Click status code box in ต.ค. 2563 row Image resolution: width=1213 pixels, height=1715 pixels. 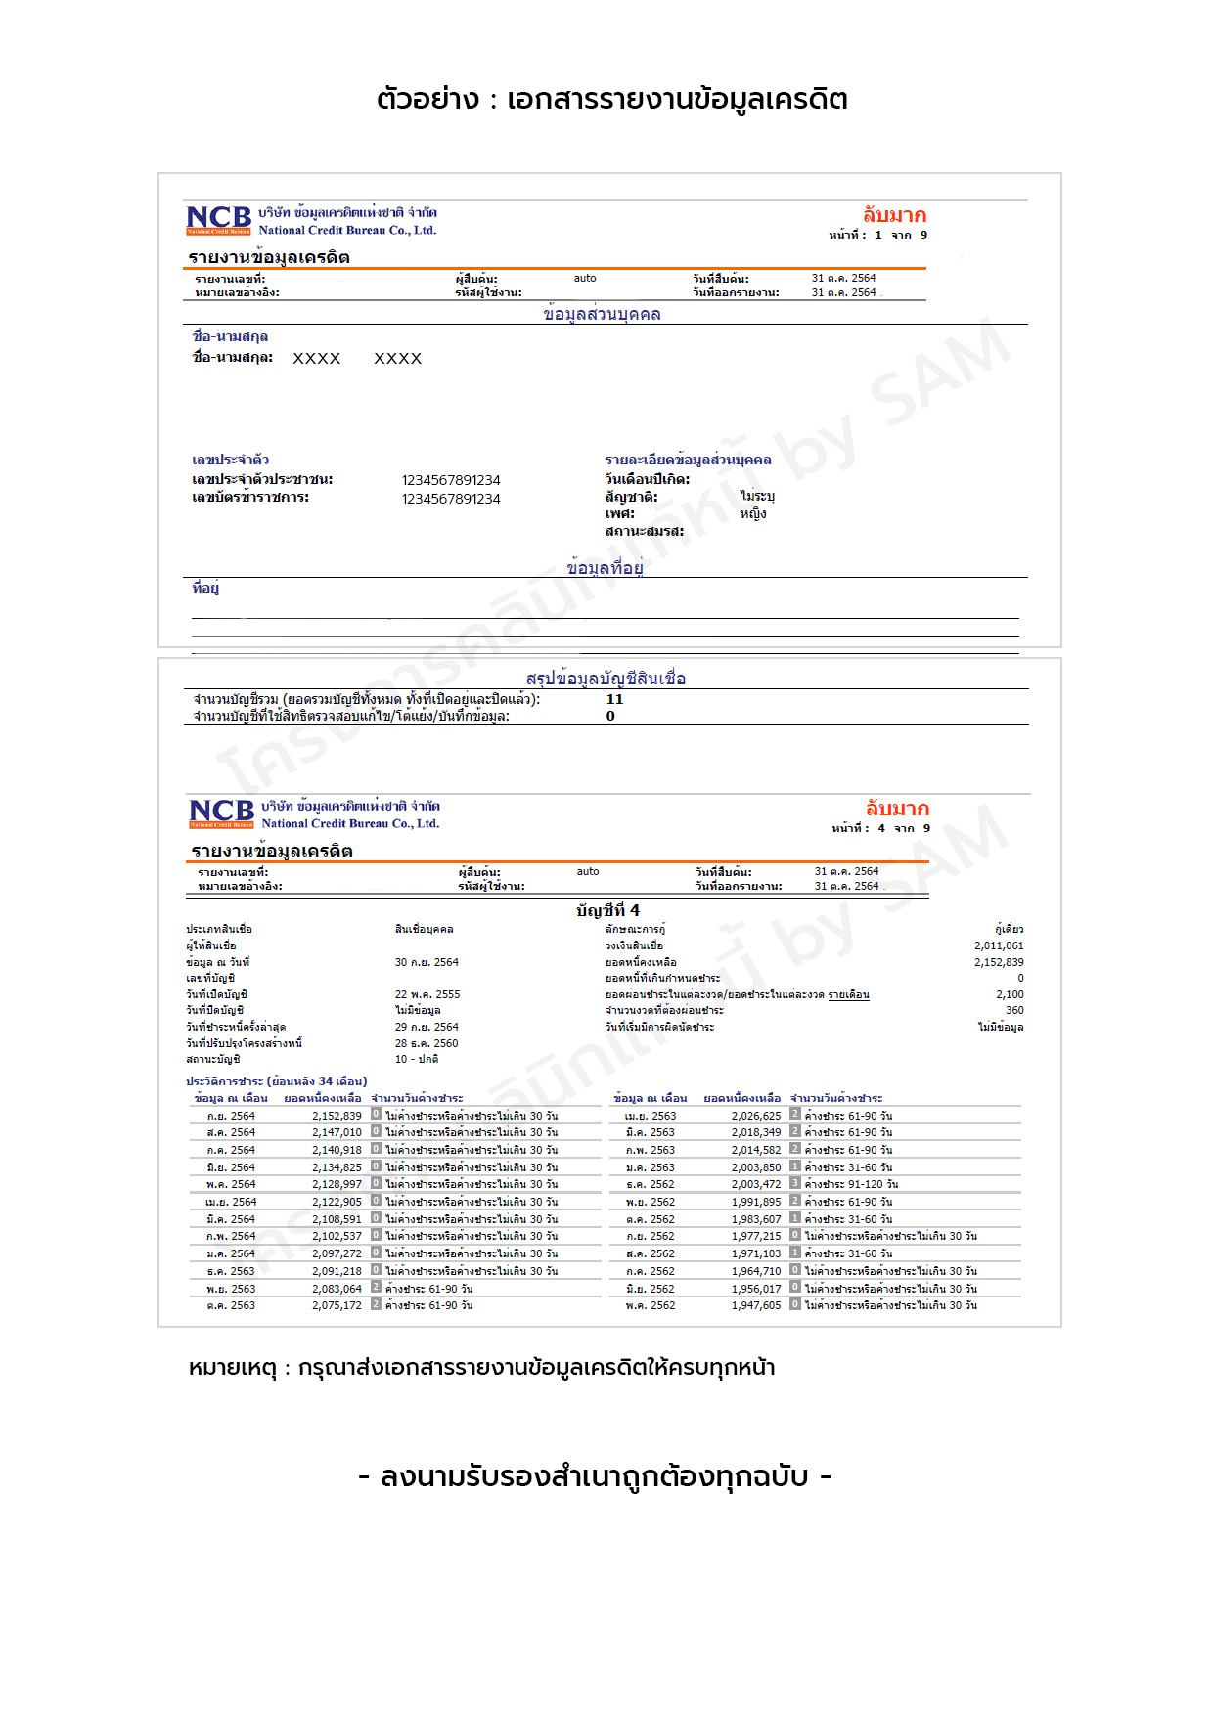(376, 1304)
